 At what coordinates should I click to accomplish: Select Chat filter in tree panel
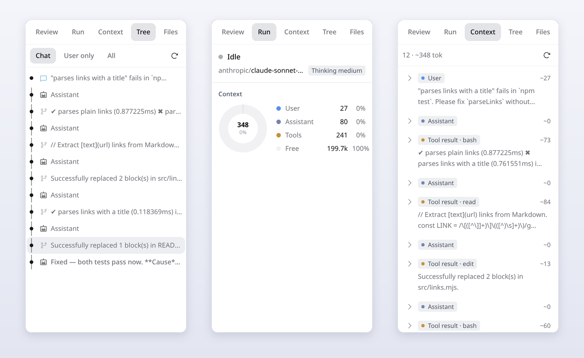coord(43,56)
